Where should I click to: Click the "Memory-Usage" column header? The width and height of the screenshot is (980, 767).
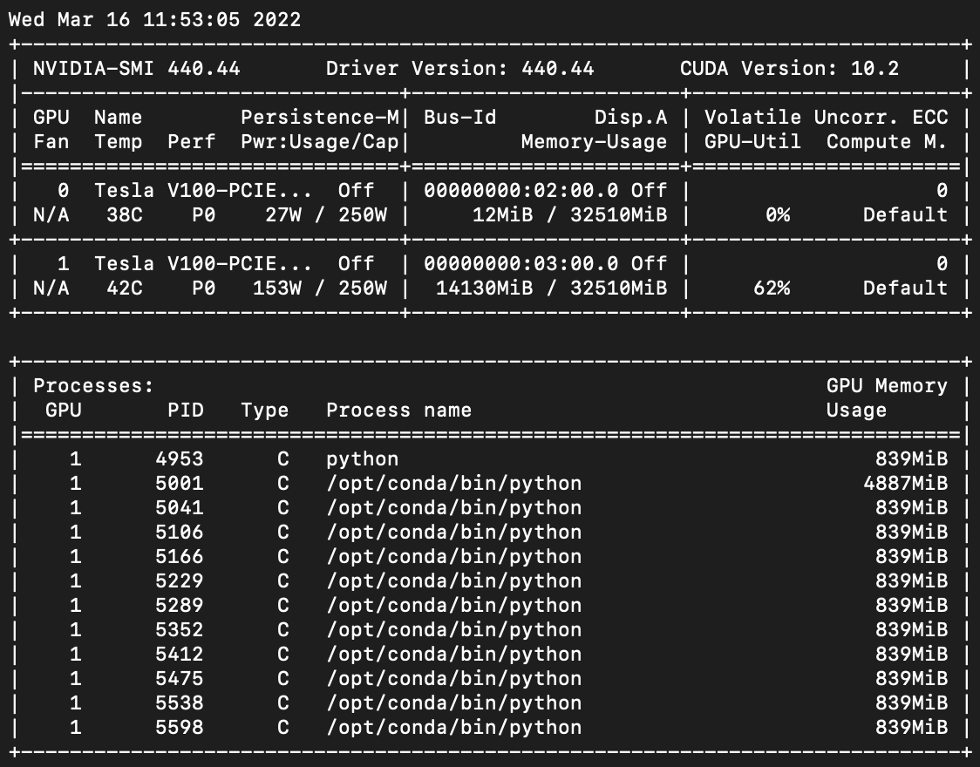click(595, 142)
